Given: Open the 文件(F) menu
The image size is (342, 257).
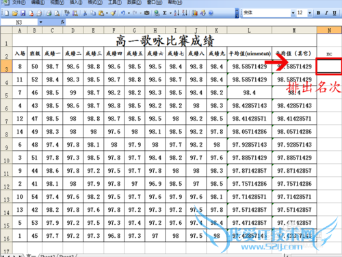Looking at the screenshot, I should 18,3.
